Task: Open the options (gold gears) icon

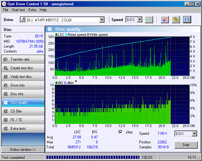Action: coord(176,20)
